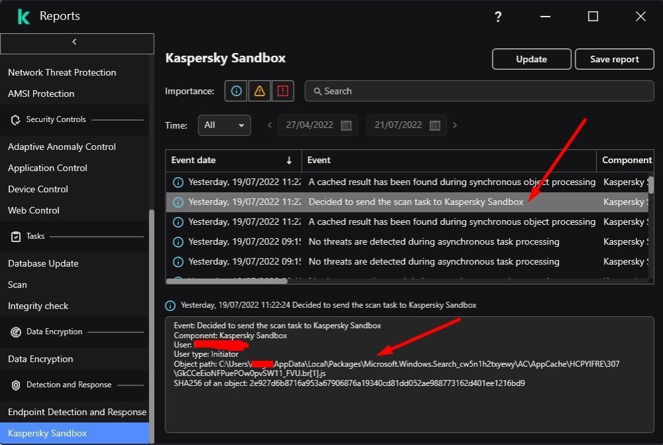The image size is (663, 445).
Task: Click the Update button
Action: [531, 59]
